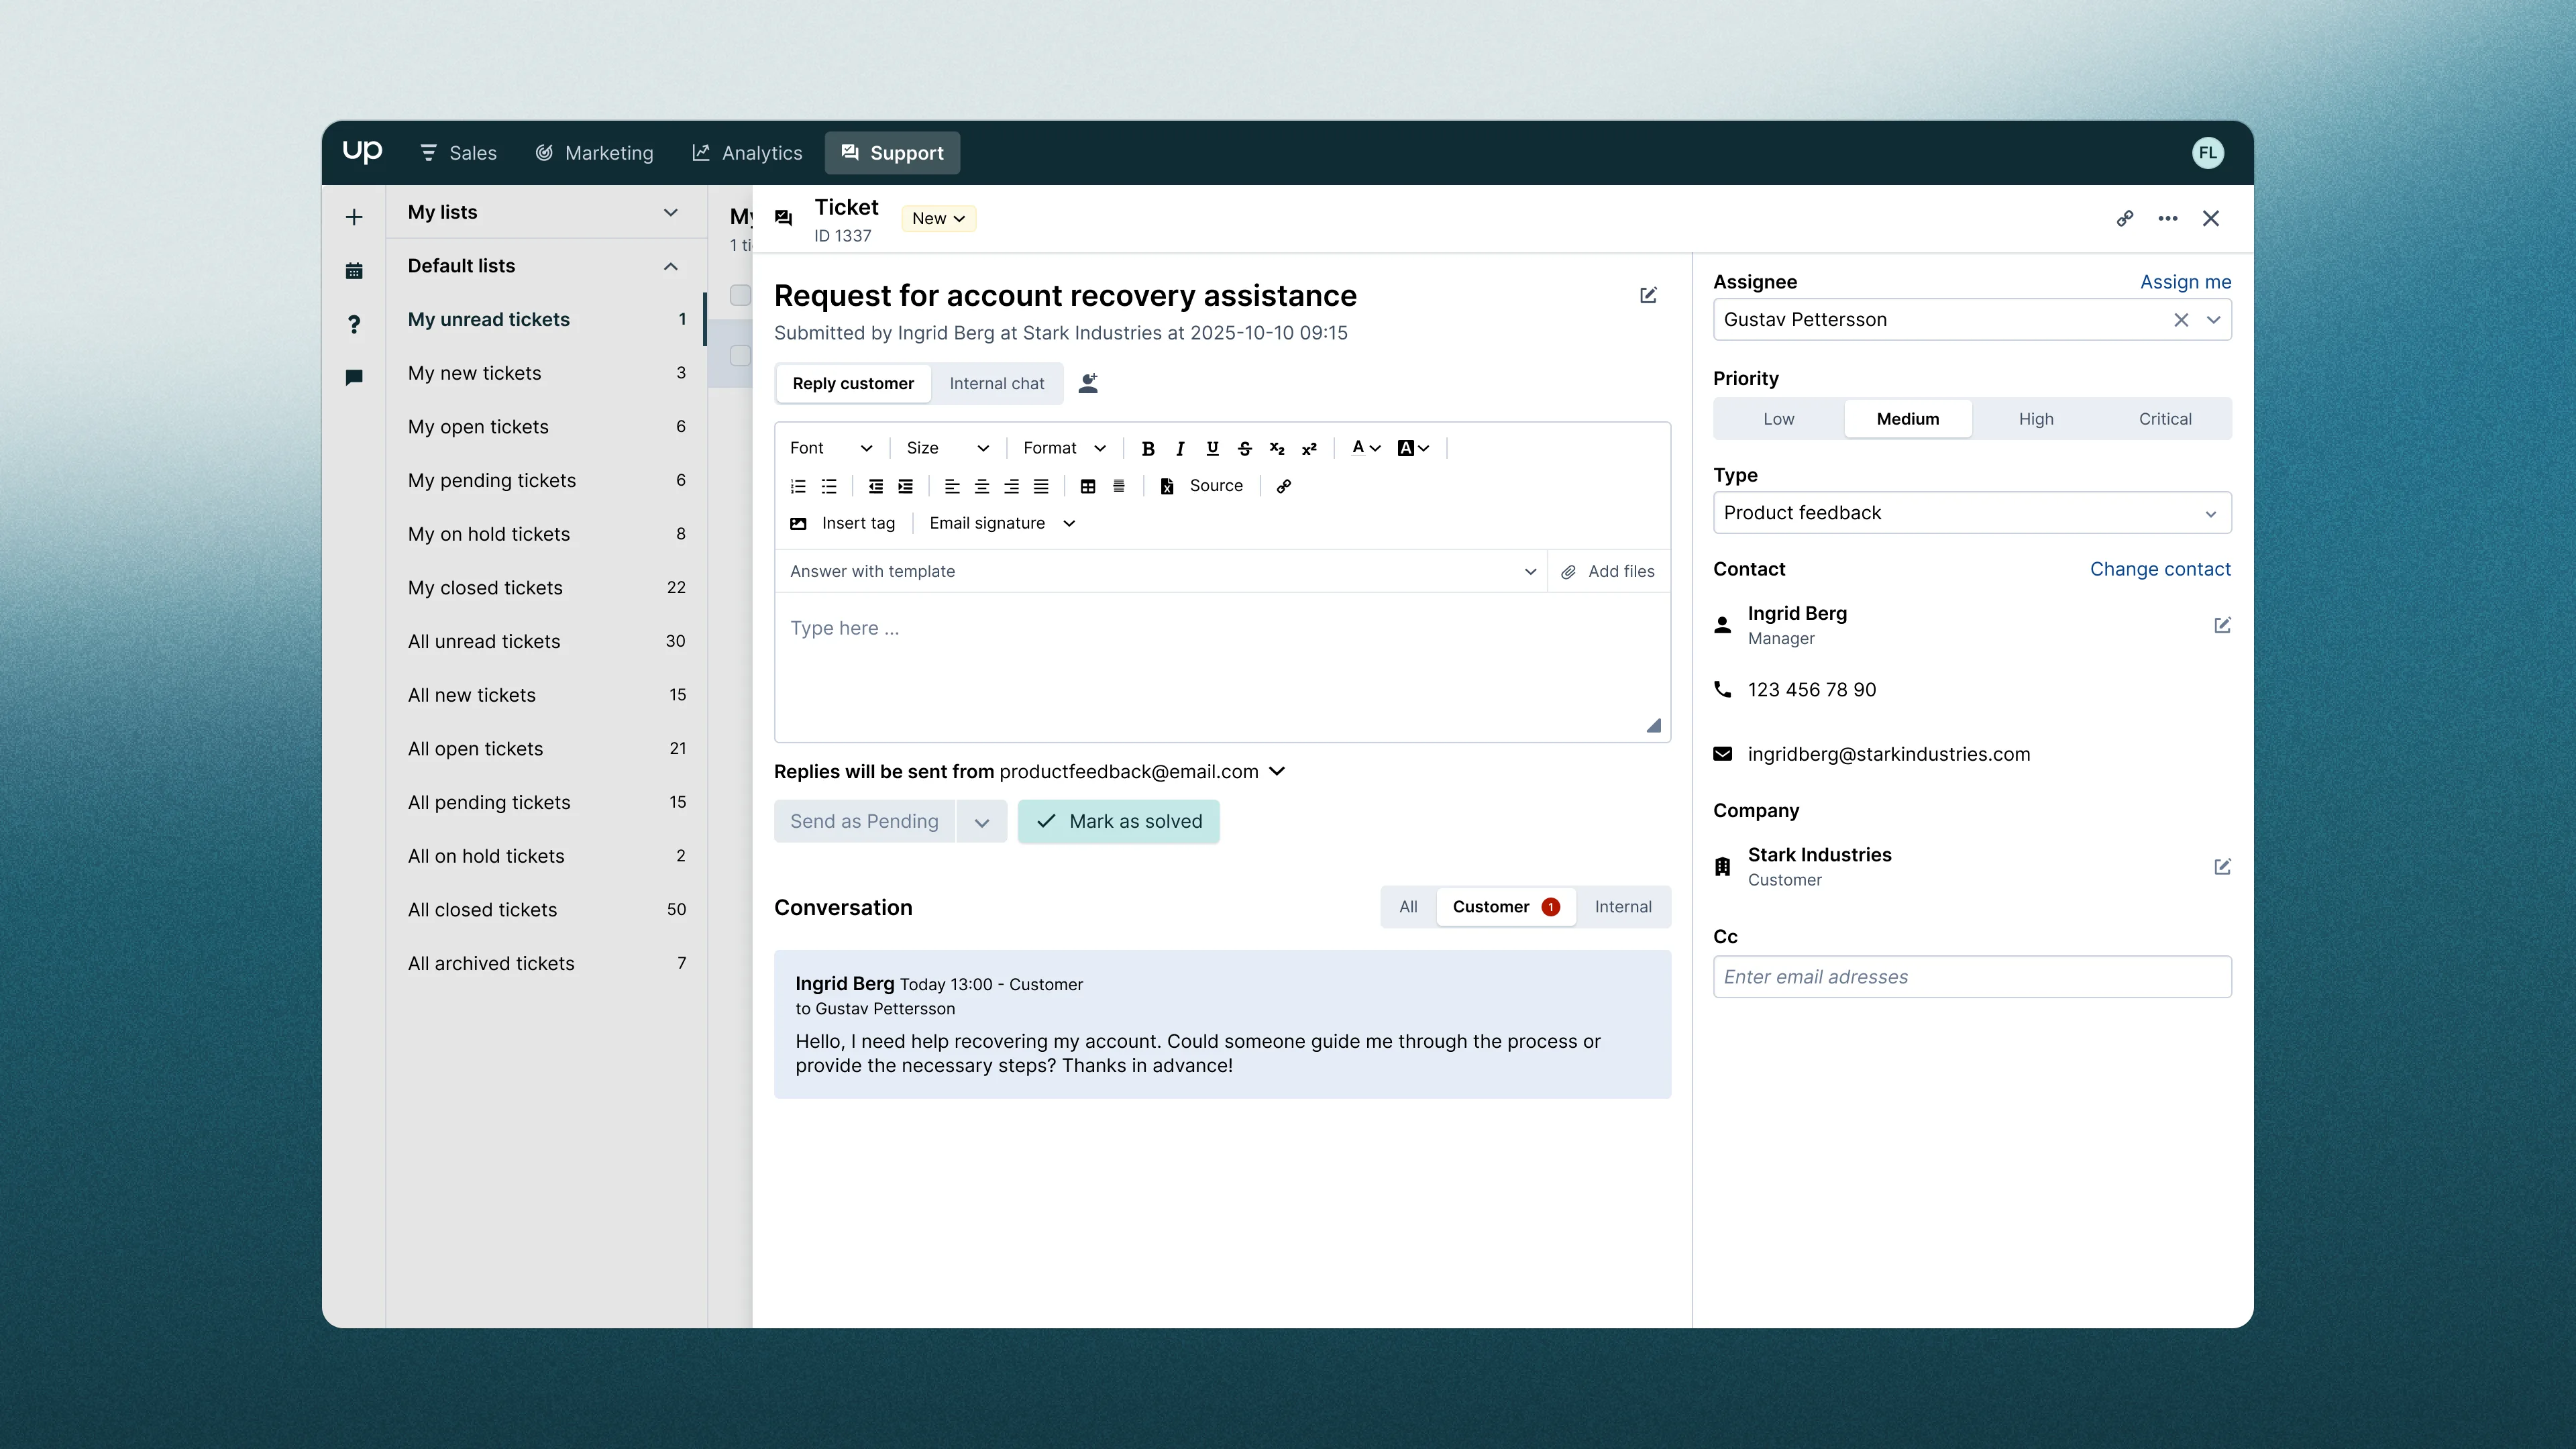Click the insert image icon
This screenshot has height=1449, width=2576.
click(798, 523)
